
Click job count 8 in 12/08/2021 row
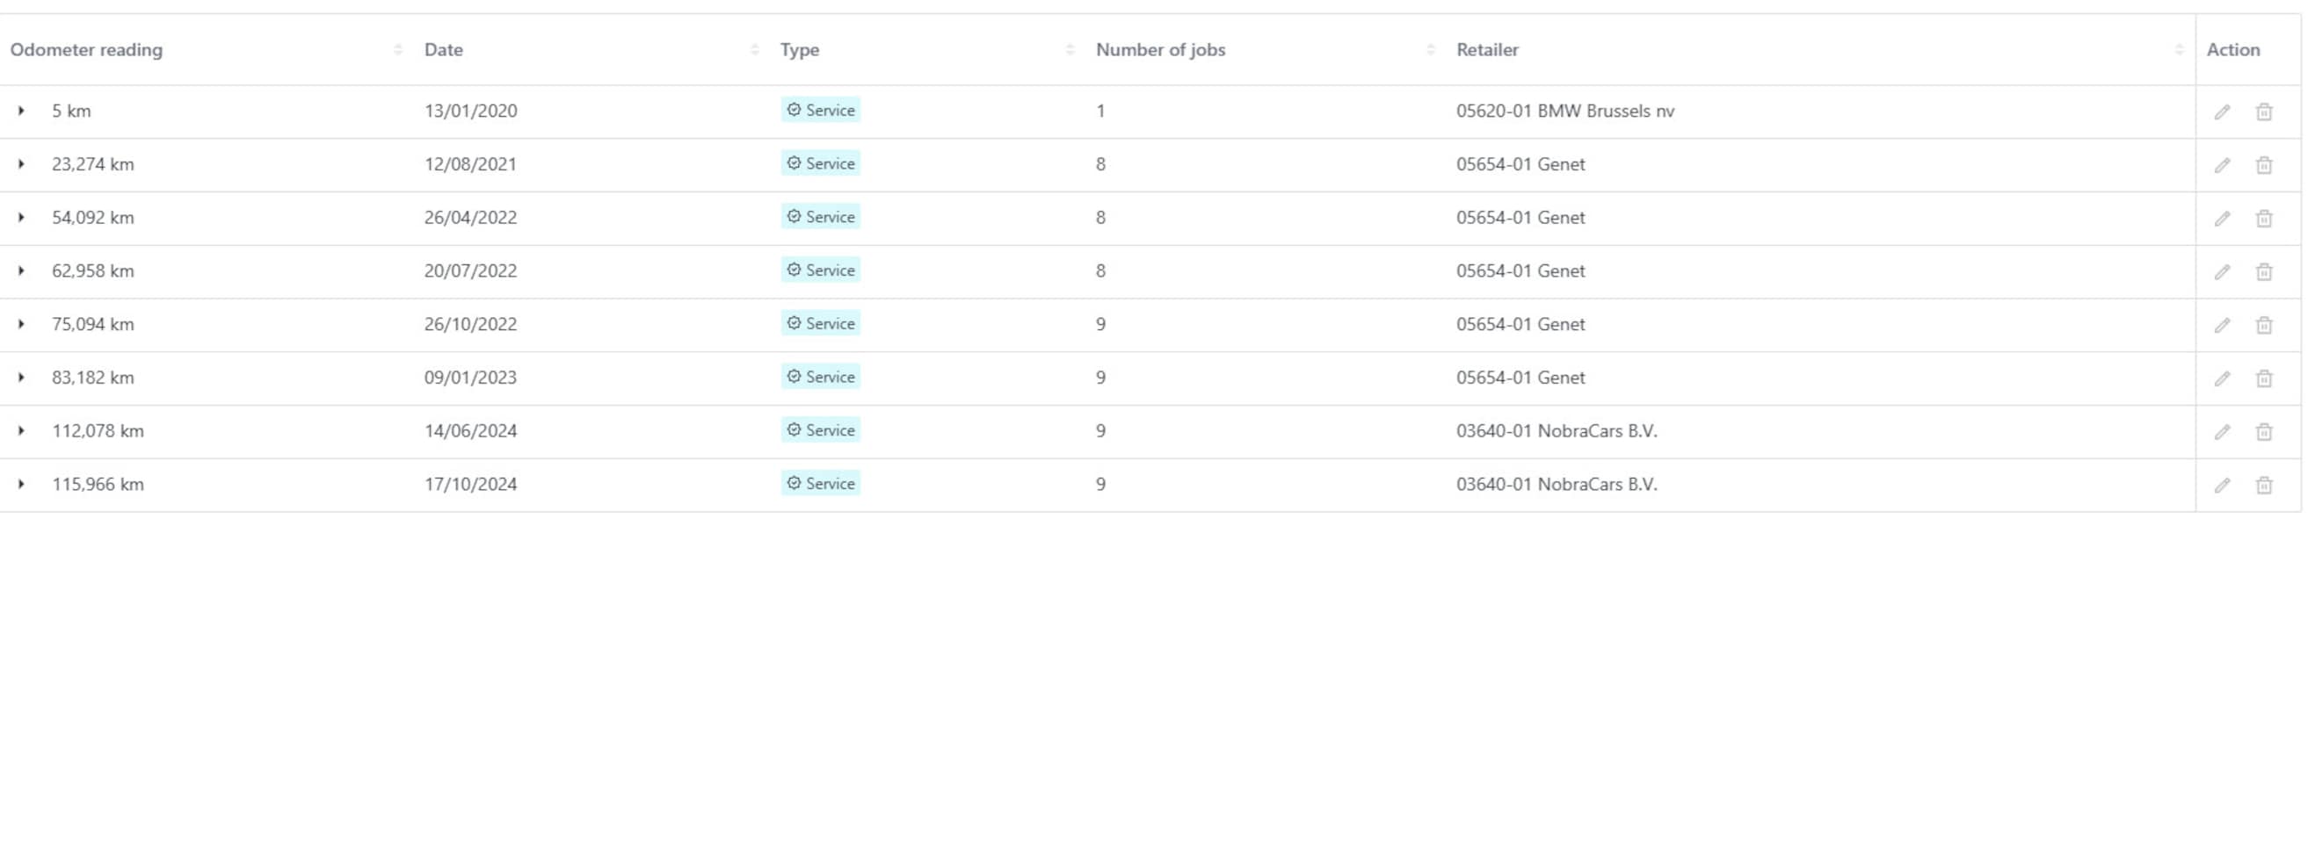pyautogui.click(x=1100, y=164)
